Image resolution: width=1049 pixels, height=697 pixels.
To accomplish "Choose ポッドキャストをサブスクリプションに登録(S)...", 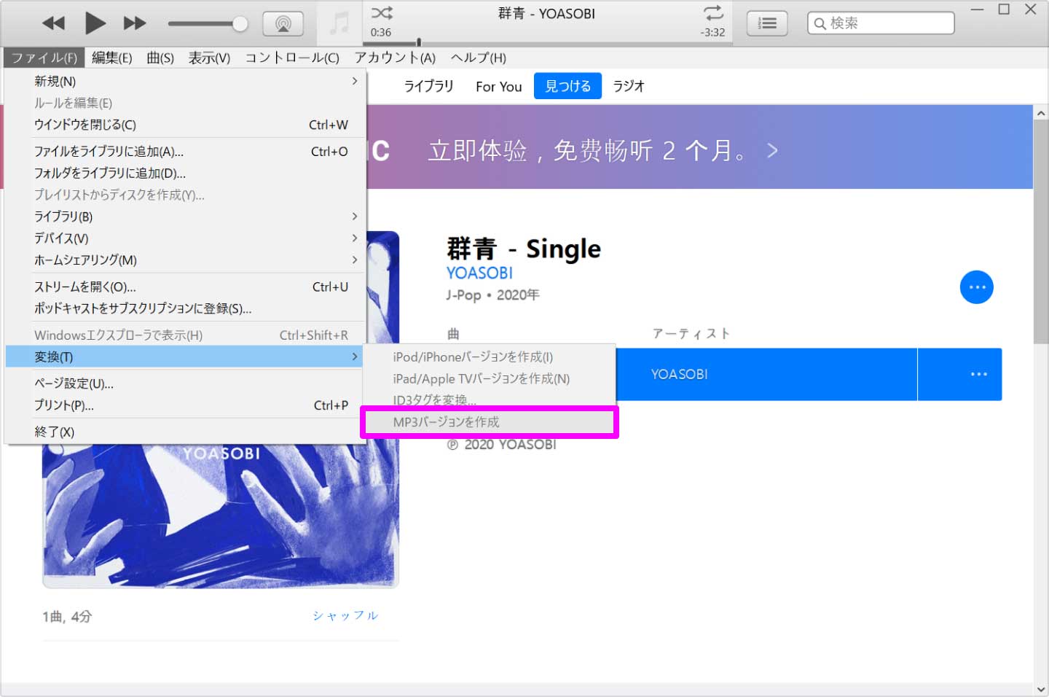I will [x=185, y=308].
